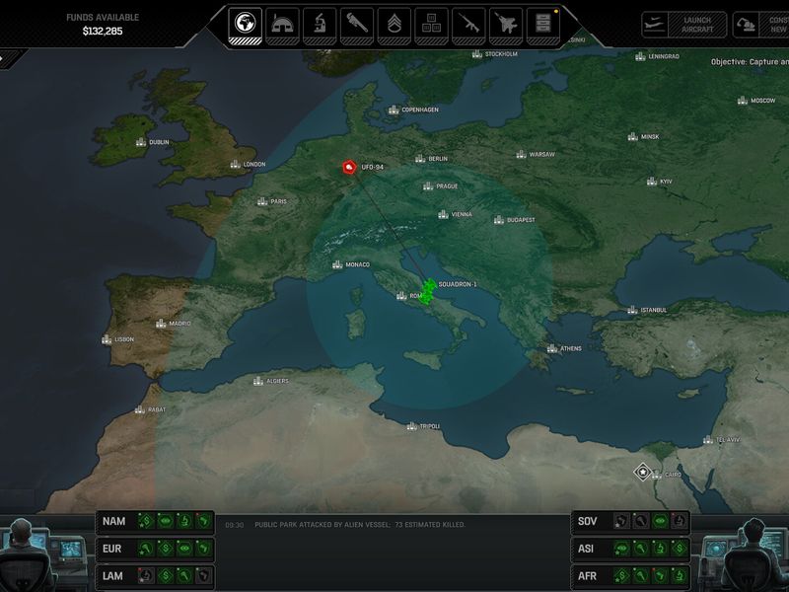Click the Paris city marker
Screen dimensions: 789x592
coord(262,201)
